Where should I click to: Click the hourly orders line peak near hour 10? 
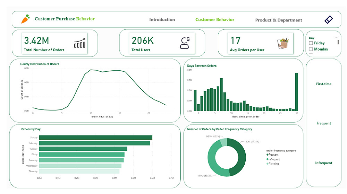[x=91, y=70]
